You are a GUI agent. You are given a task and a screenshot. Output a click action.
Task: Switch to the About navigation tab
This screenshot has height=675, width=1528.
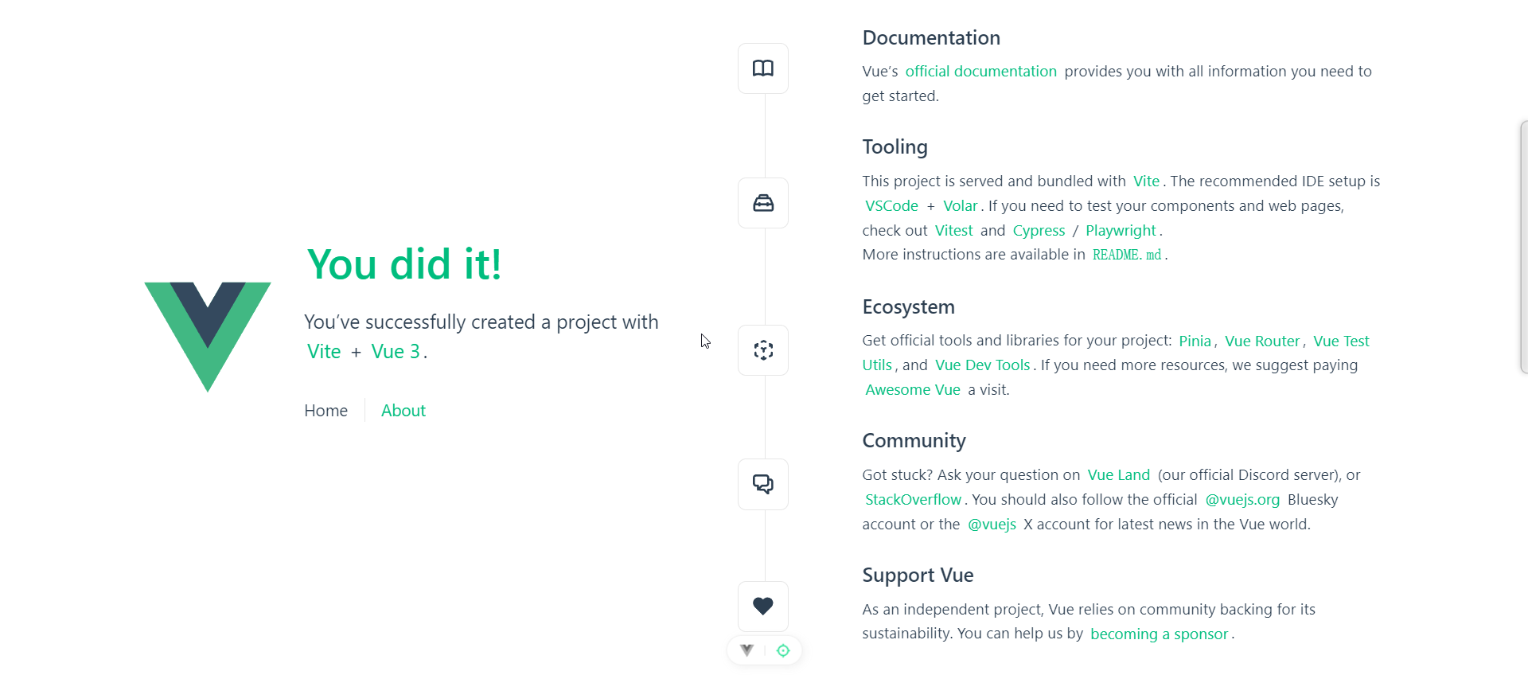(403, 411)
